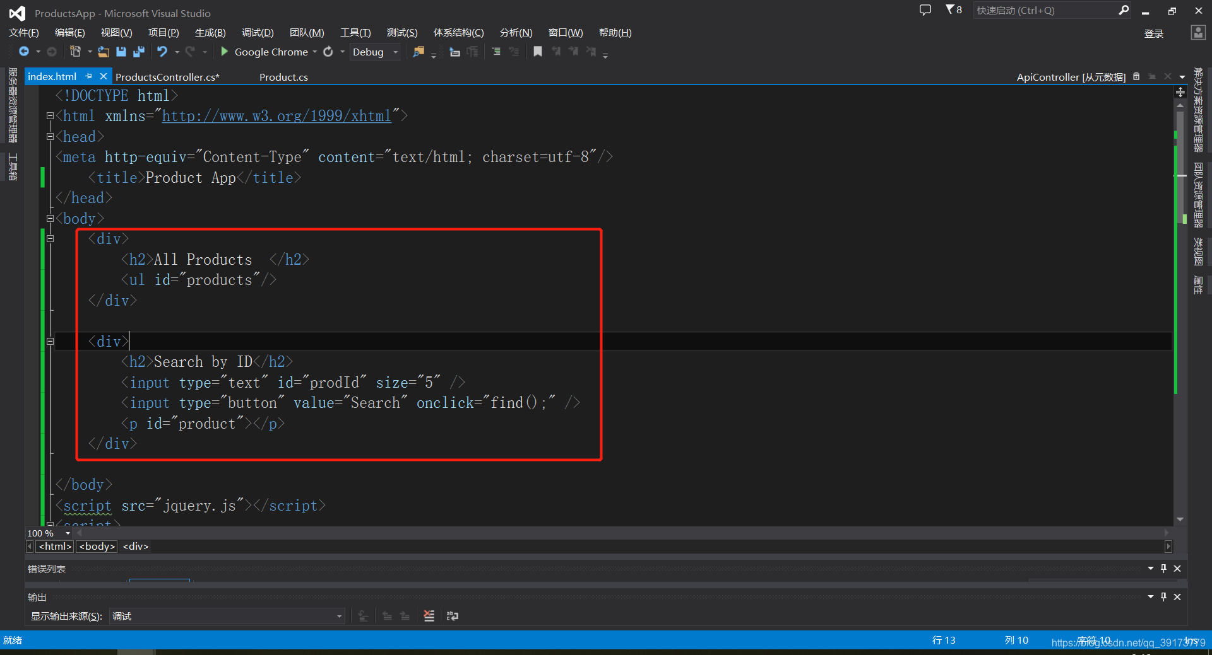1212x655 pixels.
Task: Click the Open File folder icon
Action: click(103, 52)
